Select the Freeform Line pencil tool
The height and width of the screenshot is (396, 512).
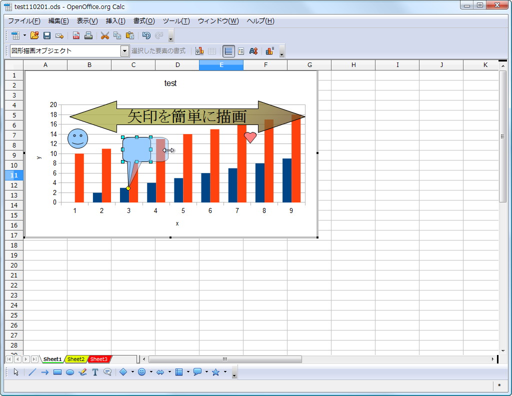pos(82,372)
